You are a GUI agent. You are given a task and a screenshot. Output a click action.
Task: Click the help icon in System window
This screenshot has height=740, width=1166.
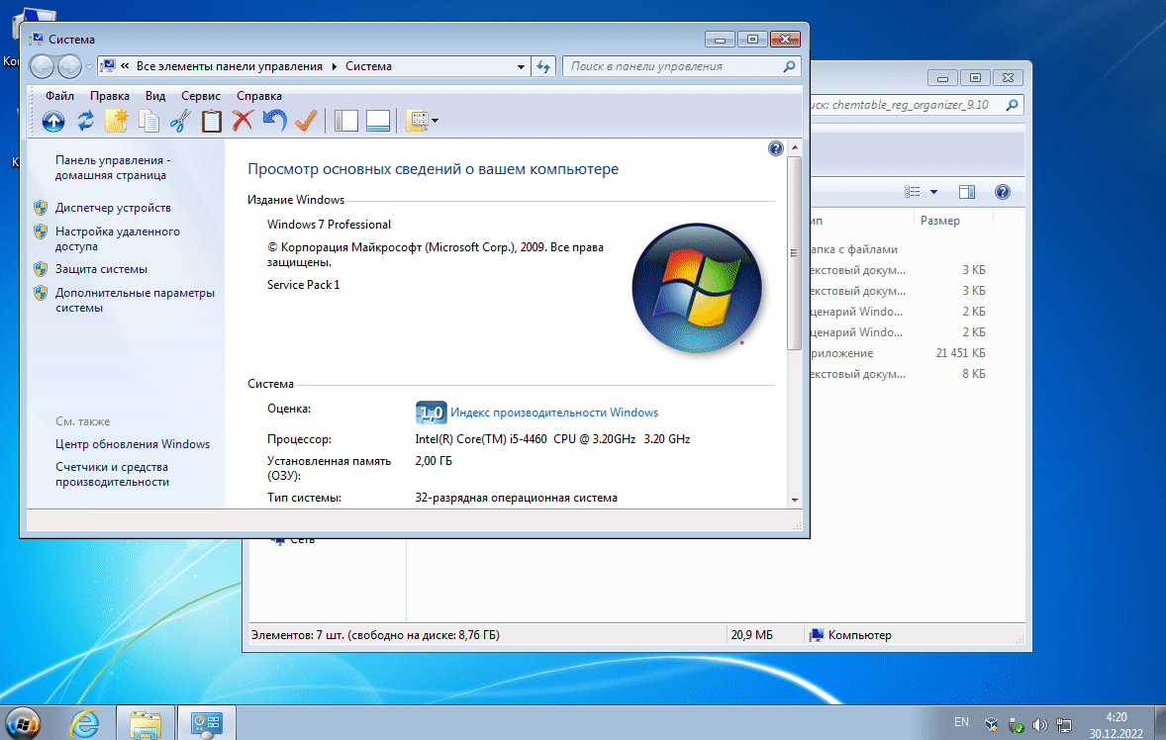[x=776, y=148]
